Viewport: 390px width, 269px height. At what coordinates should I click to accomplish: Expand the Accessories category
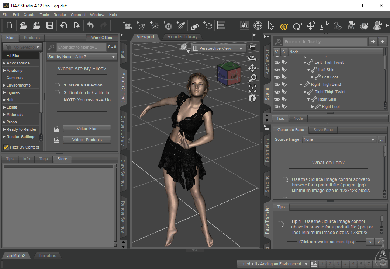point(4,63)
